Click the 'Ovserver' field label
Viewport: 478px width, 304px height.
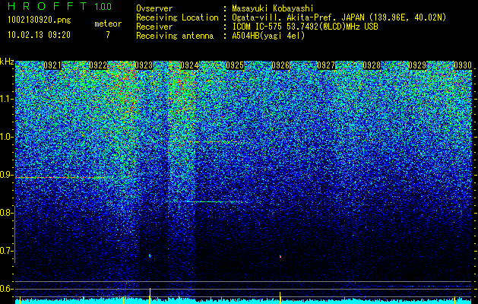point(154,8)
